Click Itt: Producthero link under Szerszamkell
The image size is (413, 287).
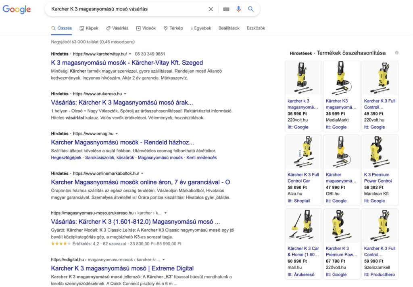(380, 274)
